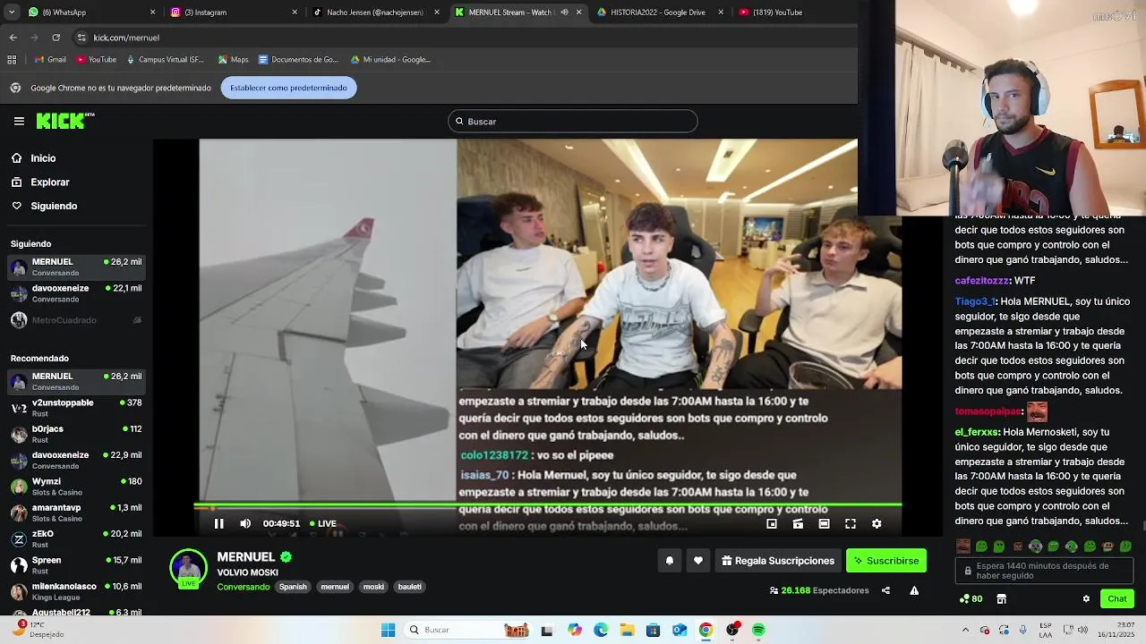Click Establecer como predeterminado button
This screenshot has height=644, width=1146.
tap(288, 88)
